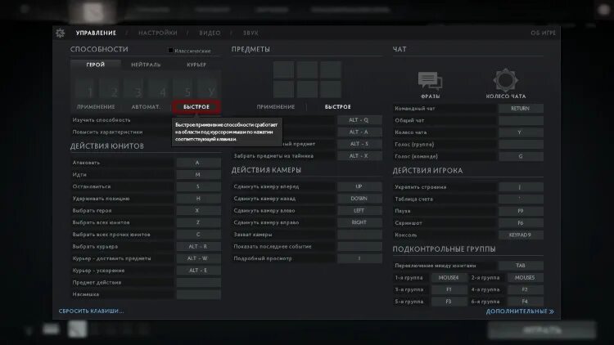This screenshot has width=614, height=345.
Task: Switch to the ВИДЕО tab
Action: tap(210, 33)
